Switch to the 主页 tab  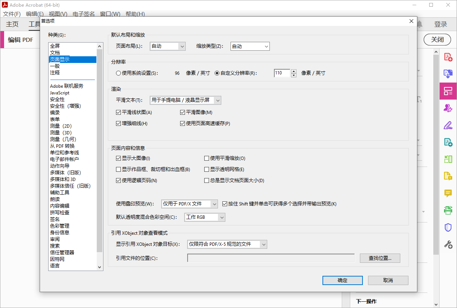[12, 24]
